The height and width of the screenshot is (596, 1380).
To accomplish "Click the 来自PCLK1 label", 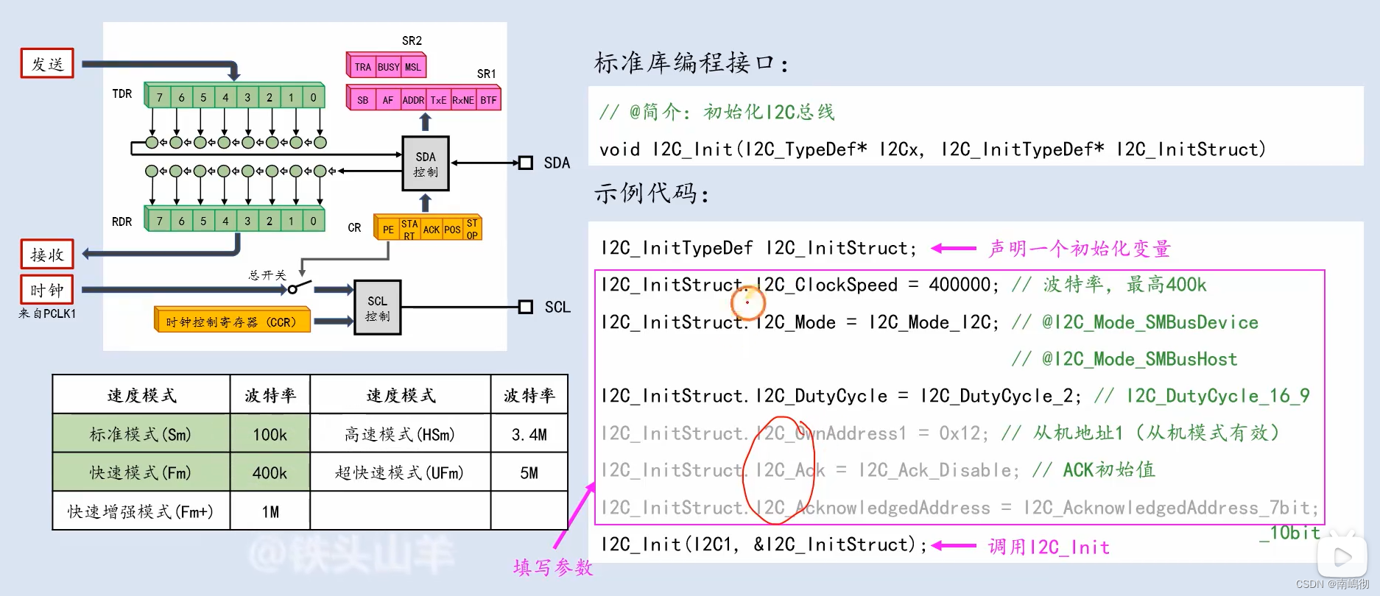I will point(47,313).
